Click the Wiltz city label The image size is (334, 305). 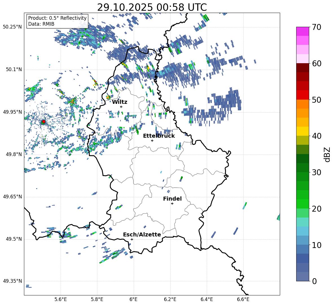point(120,102)
